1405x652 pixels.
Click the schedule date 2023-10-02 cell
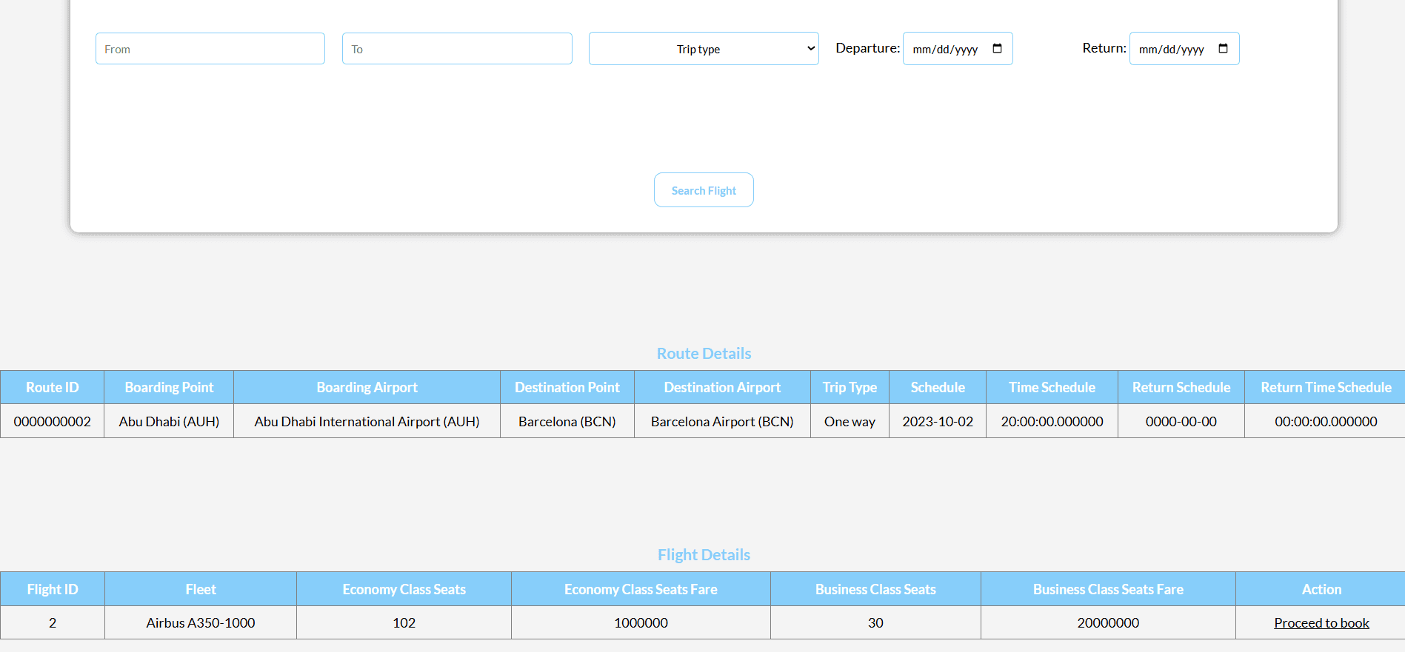937,421
